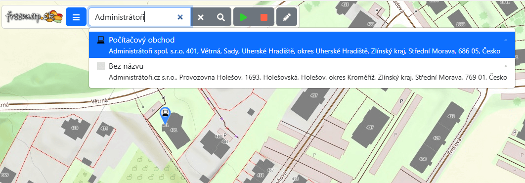Click building number 430 on the map
The image size is (525, 183).
(423, 159)
